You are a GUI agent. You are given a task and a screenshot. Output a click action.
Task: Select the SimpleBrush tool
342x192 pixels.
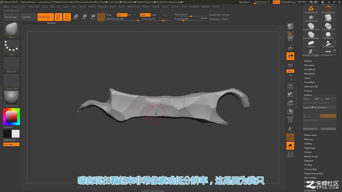click(x=311, y=10)
